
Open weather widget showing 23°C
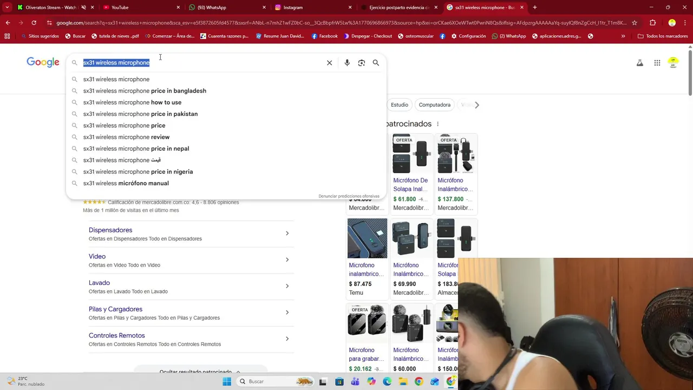[24, 381]
